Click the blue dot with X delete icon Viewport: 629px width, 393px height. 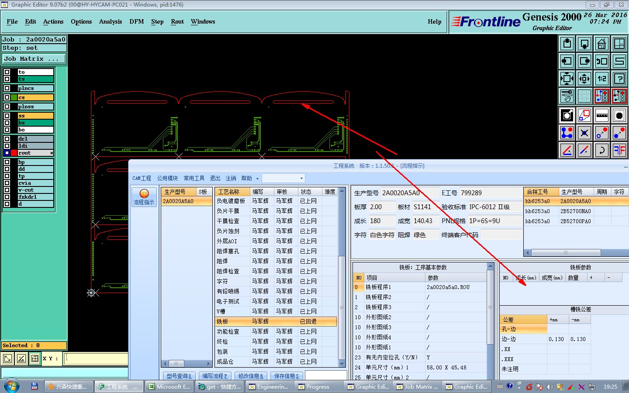point(584,133)
